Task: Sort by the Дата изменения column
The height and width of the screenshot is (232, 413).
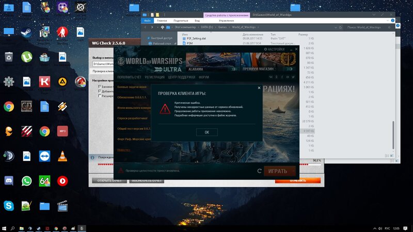Action: (252, 35)
